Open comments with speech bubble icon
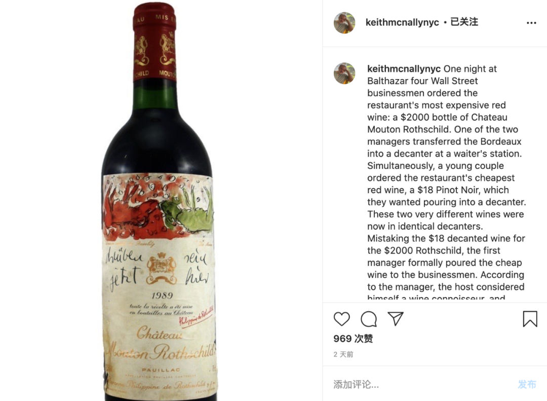547x401 pixels. pyautogui.click(x=369, y=319)
